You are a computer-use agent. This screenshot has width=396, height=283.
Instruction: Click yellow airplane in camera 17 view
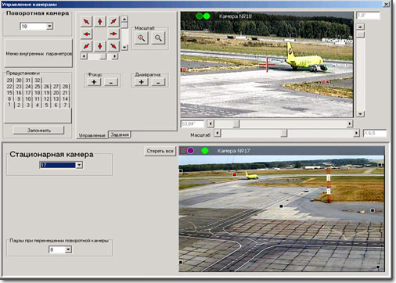[x=251, y=175]
